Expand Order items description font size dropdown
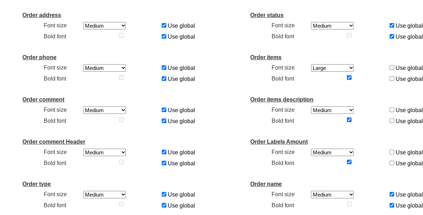The height and width of the screenshot is (215, 423). tap(332, 110)
